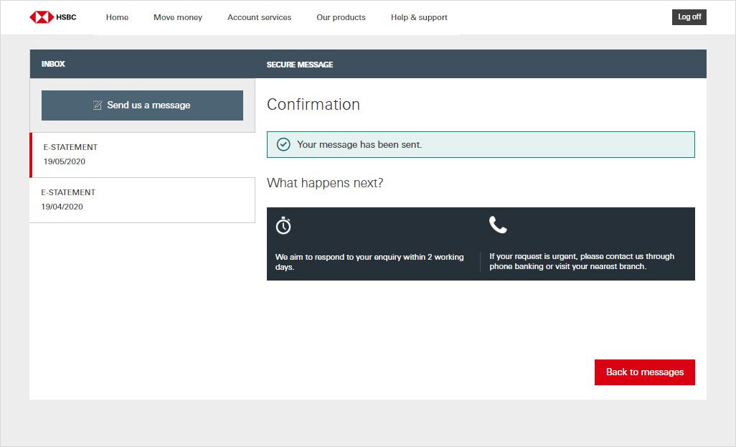
Task: Click the HSBC wordmark text
Action: point(66,17)
